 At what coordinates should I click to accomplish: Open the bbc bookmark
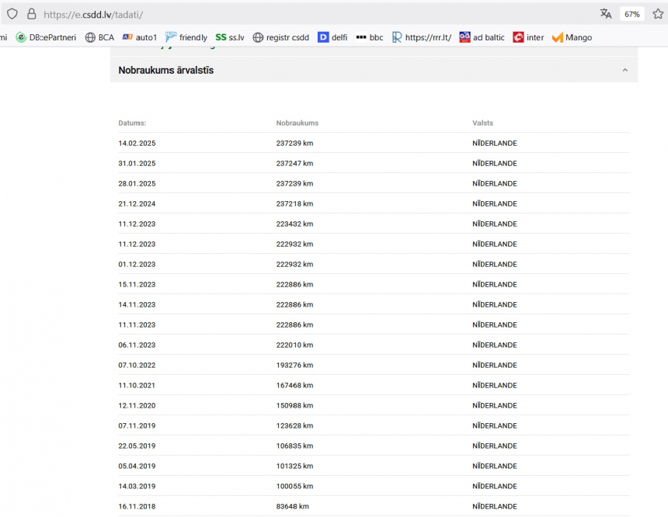(370, 37)
